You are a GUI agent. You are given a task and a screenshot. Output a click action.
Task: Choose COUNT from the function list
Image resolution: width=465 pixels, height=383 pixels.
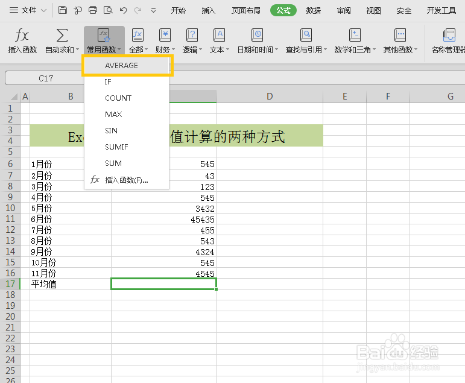pos(127,98)
